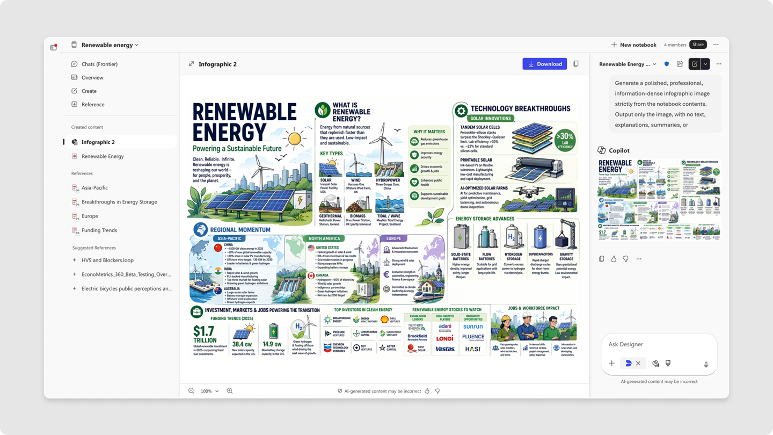Open the Renewable energy notebook dropdown
This screenshot has height=435, width=773.
coord(137,45)
